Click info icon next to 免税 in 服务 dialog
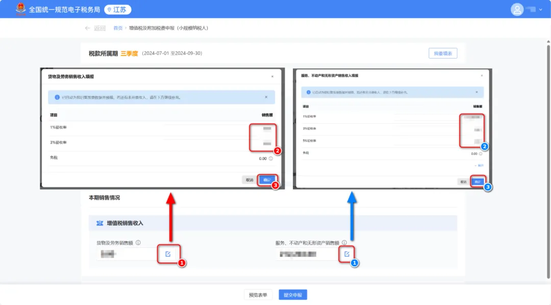The height and width of the screenshot is (305, 551). [481, 153]
